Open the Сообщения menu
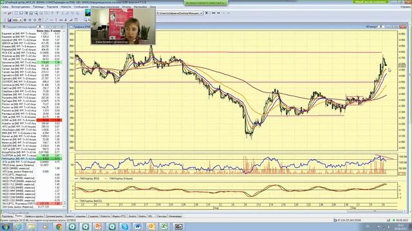This screenshot has width=412, height=231. (x=81, y=7)
